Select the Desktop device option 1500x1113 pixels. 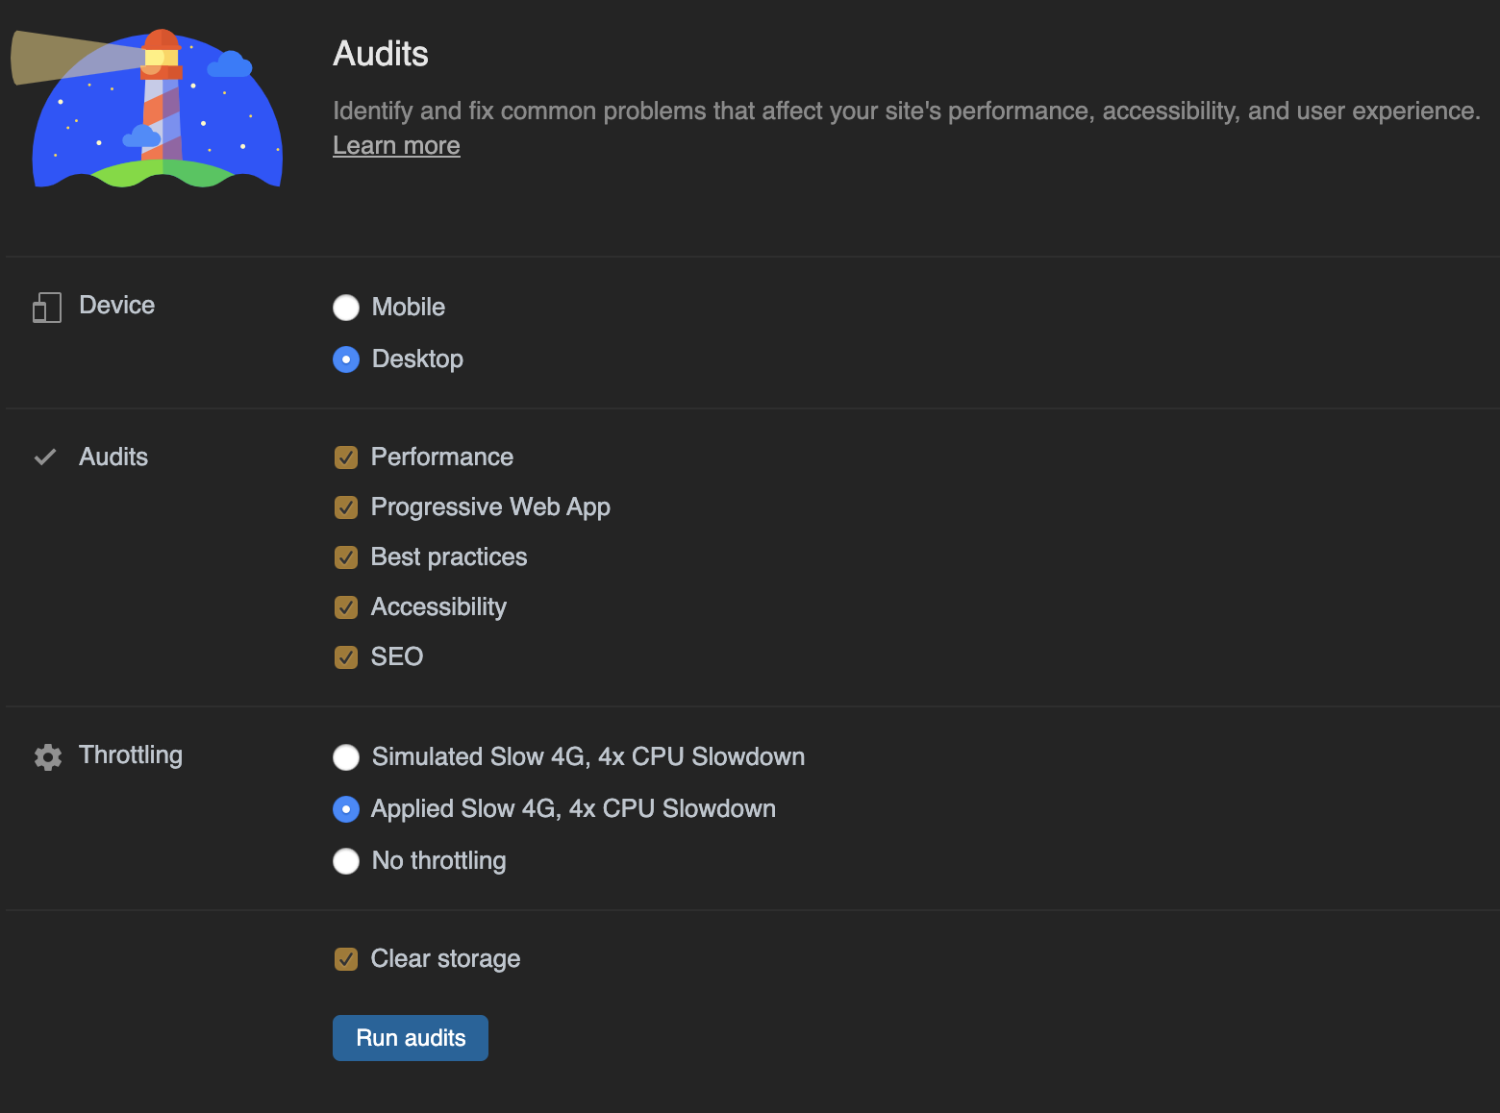click(x=345, y=359)
